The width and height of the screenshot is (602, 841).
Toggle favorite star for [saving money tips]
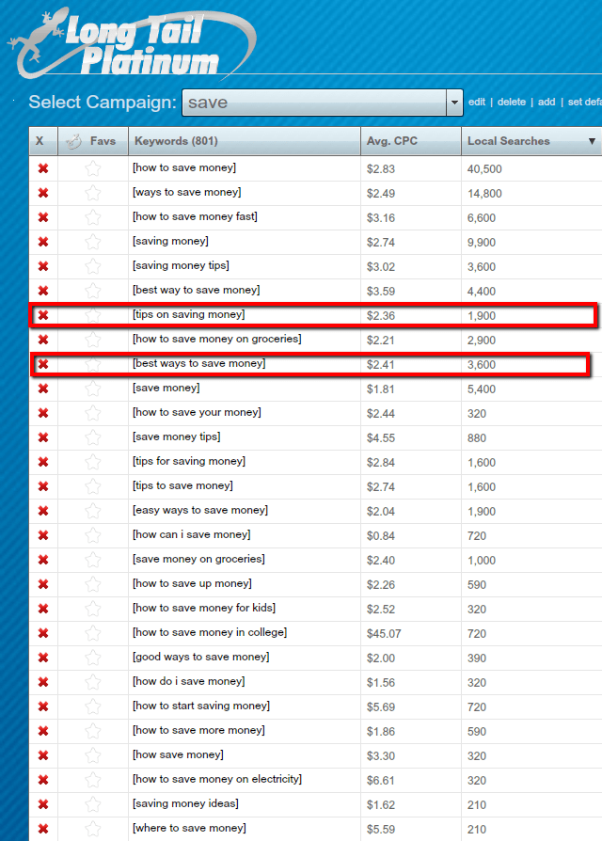93,266
